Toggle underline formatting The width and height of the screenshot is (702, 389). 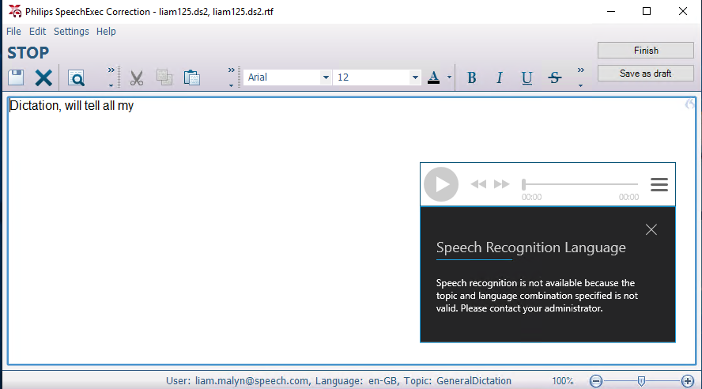tap(527, 78)
